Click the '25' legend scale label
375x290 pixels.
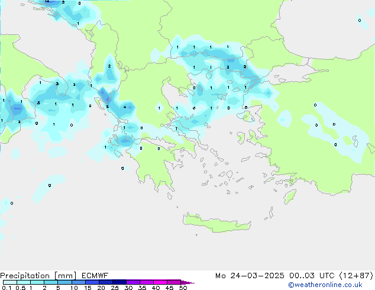coord(115,288)
